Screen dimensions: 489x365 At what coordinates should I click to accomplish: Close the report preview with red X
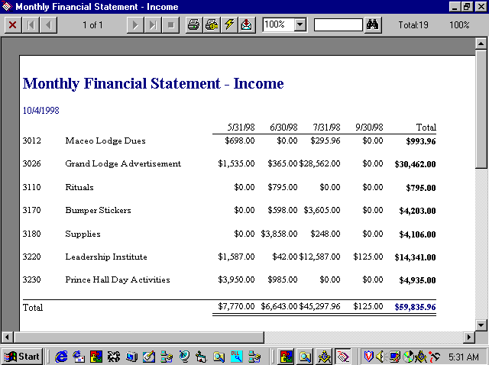pos(13,24)
